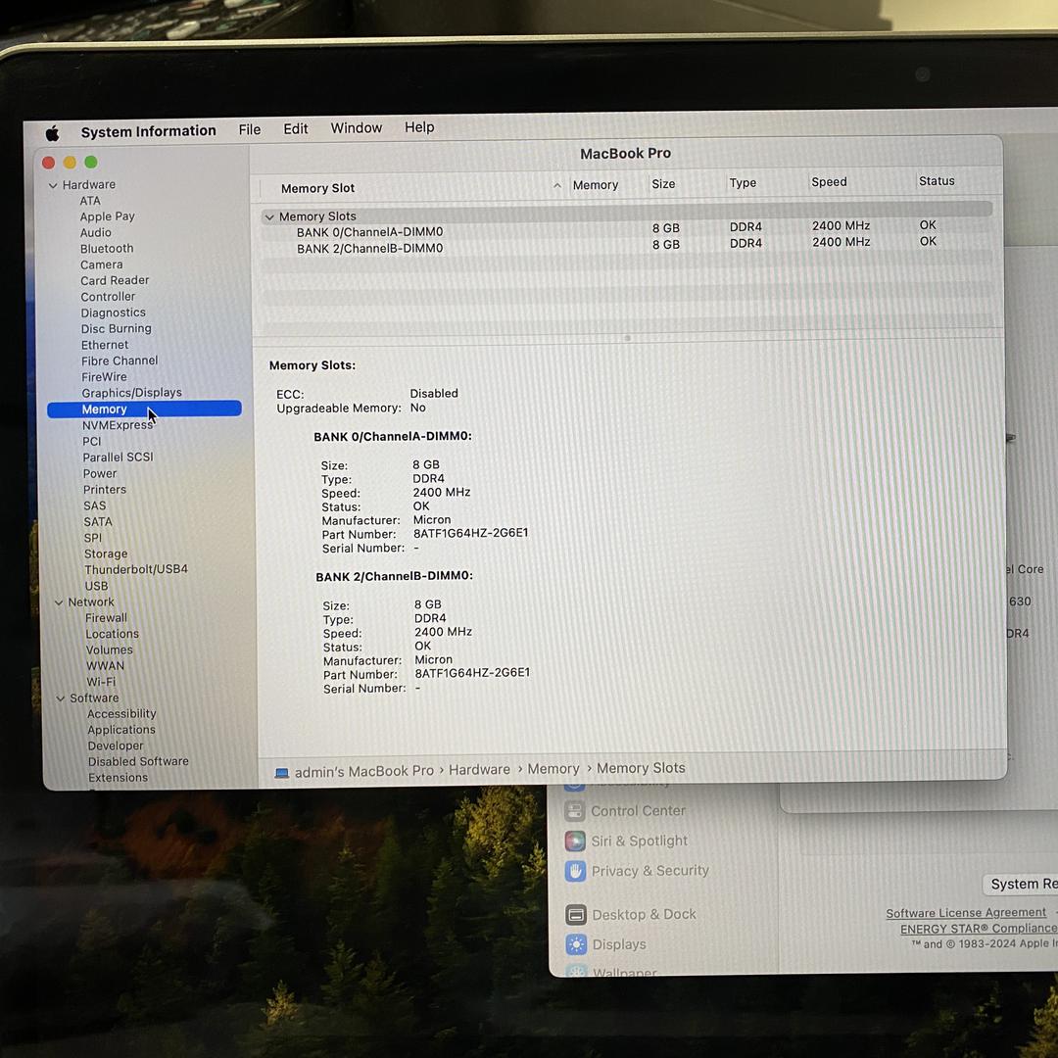Image resolution: width=1058 pixels, height=1058 pixels.
Task: Collapse the Hardware section in sidebar
Action: 53,185
